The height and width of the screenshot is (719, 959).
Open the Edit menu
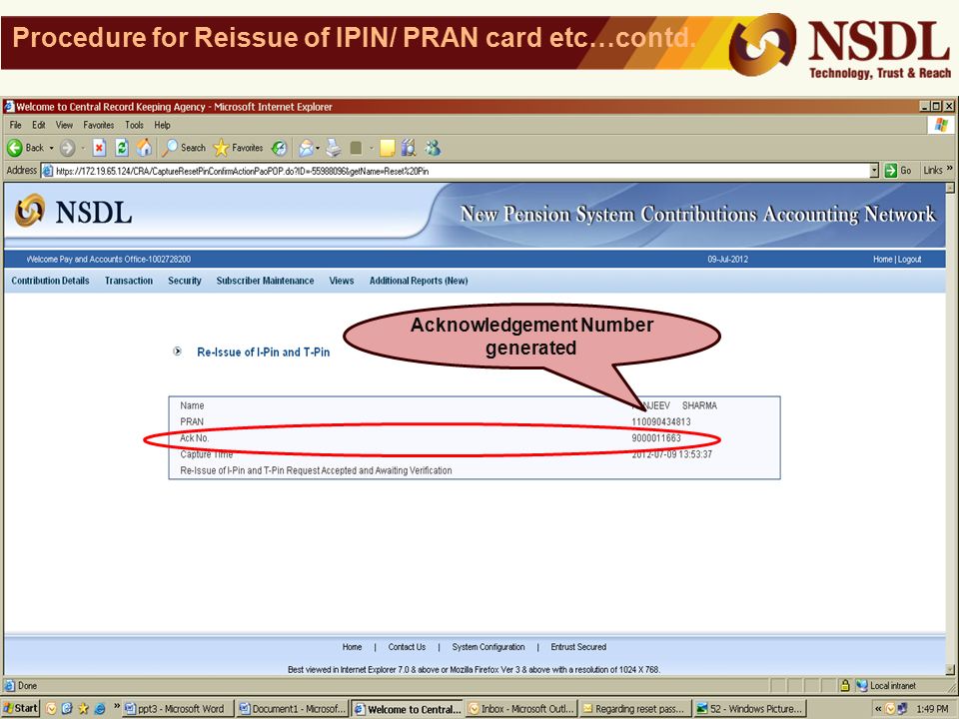pos(39,126)
